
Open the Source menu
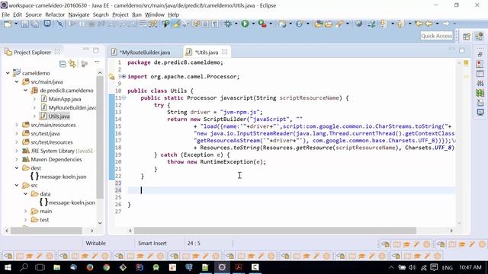[34, 14]
